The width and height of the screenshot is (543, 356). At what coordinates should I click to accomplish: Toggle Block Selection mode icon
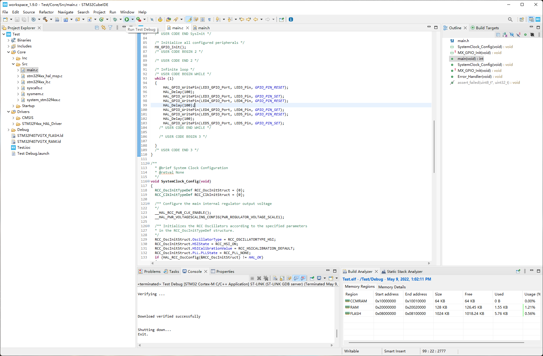pyautogui.click(x=203, y=19)
